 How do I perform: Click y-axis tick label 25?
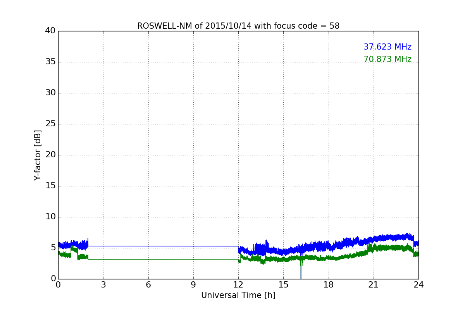pos(50,124)
